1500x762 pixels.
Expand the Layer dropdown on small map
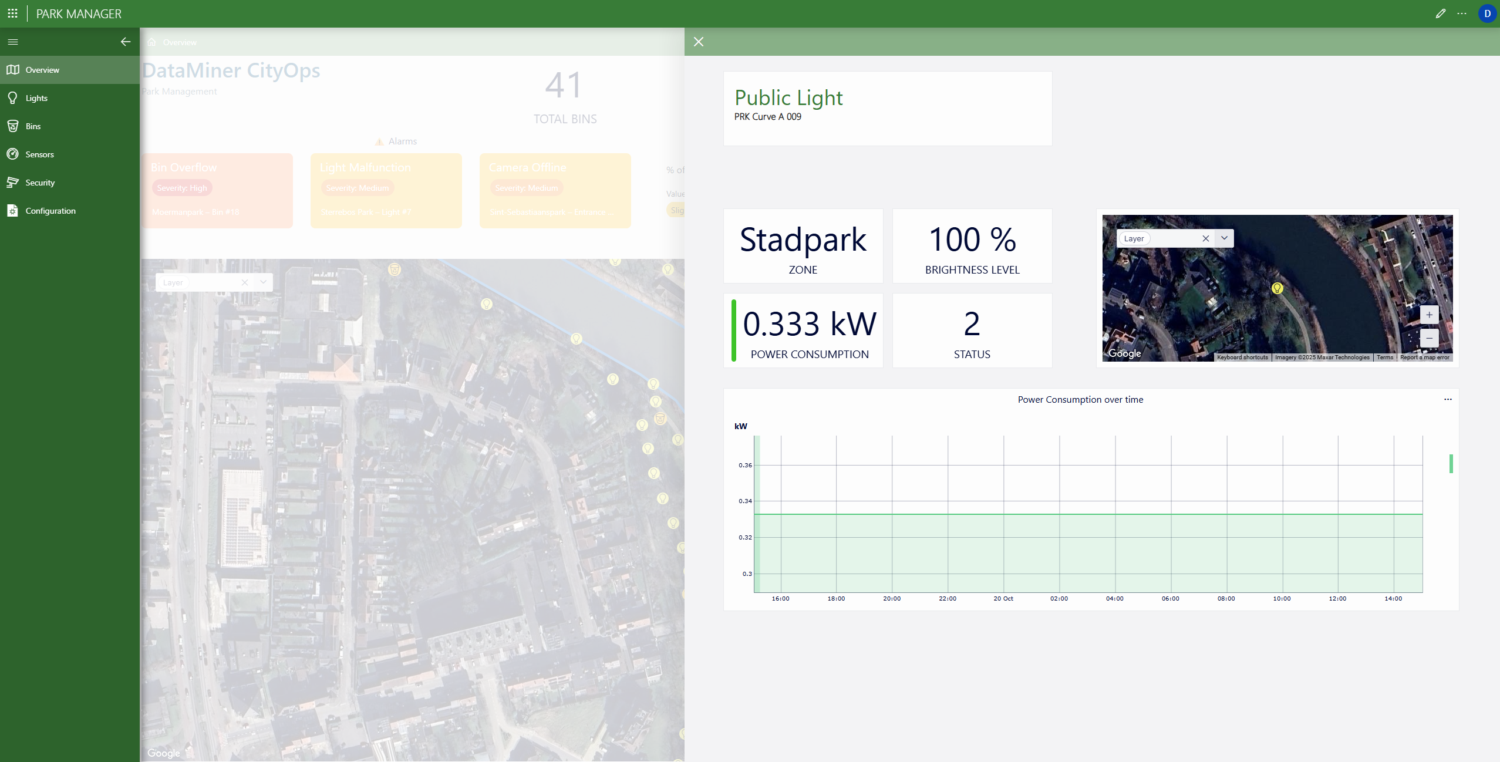click(x=1225, y=238)
